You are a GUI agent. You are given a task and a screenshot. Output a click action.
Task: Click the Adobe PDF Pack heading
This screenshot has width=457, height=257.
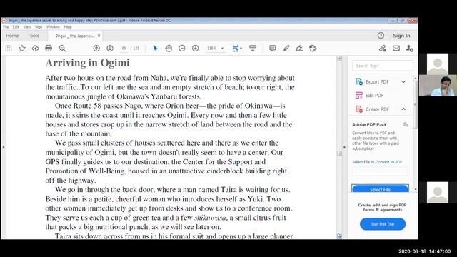pyautogui.click(x=369, y=124)
